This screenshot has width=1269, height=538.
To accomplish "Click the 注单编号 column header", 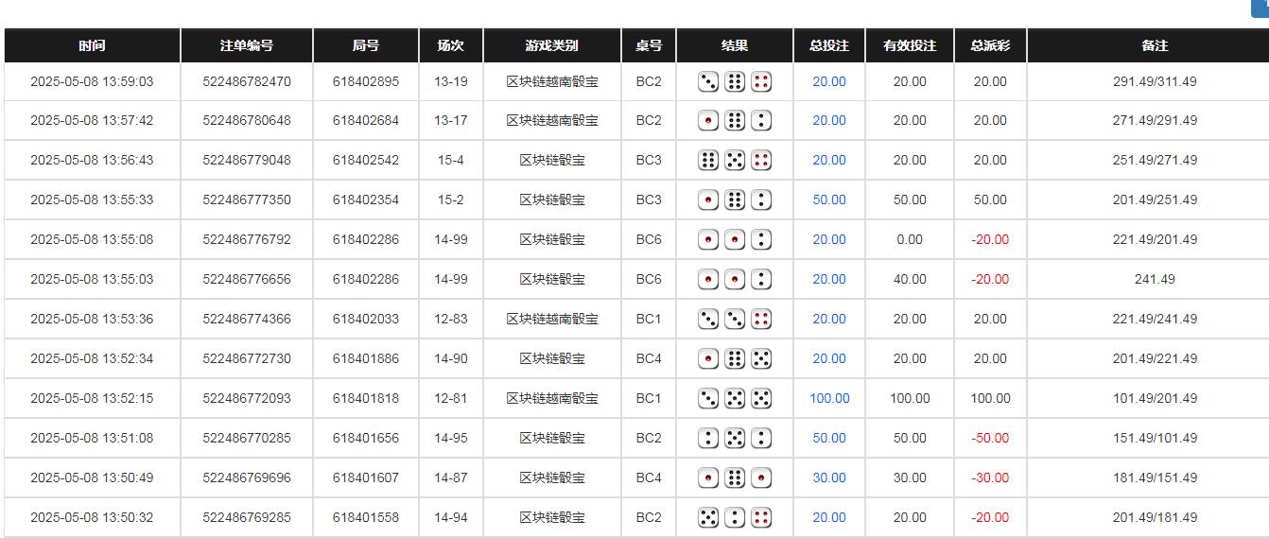I will (x=247, y=45).
